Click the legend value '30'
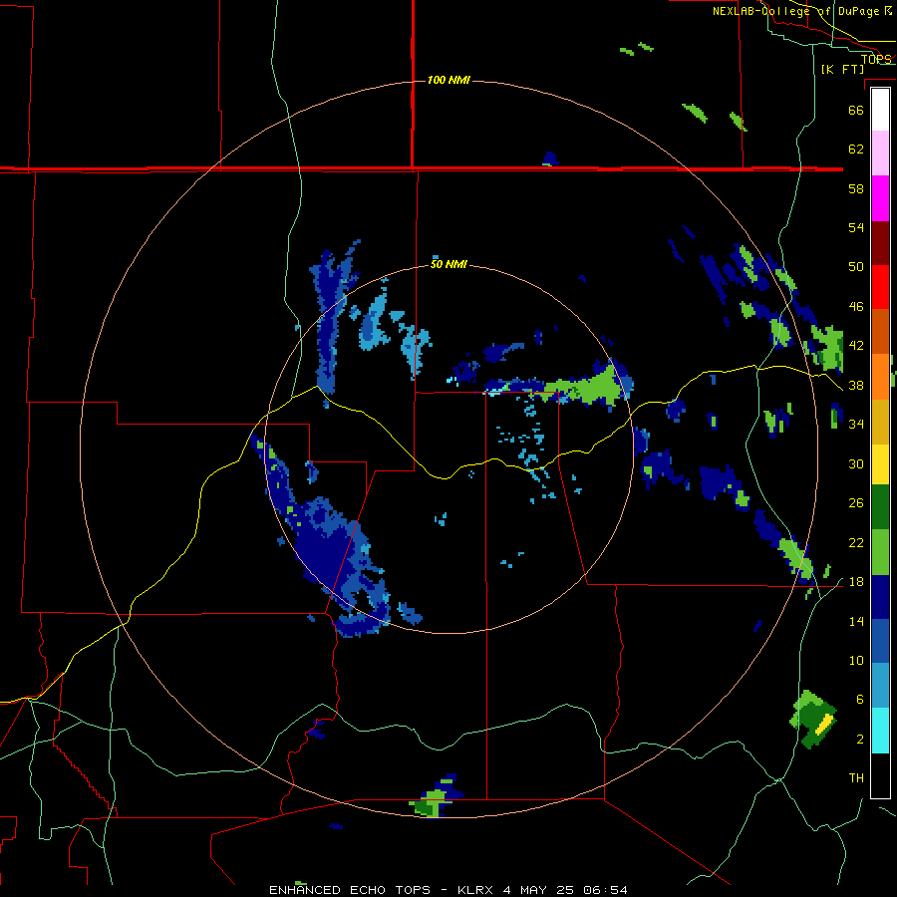The image size is (897, 897). click(x=856, y=463)
